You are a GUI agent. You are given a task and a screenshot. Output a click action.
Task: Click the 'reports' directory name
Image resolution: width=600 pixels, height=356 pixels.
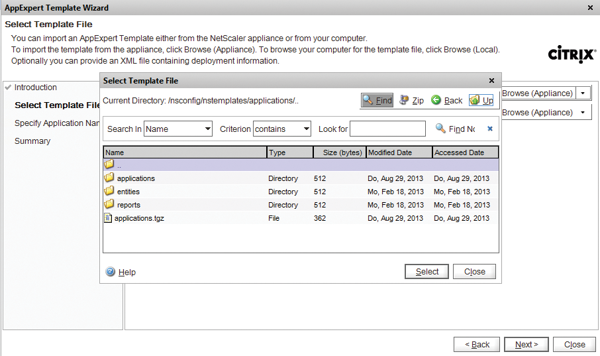[x=128, y=205]
